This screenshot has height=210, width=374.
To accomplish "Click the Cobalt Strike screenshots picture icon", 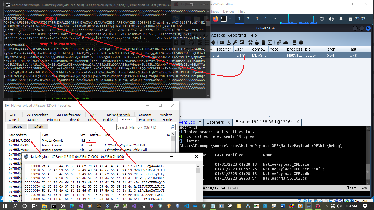I will (242, 42).
